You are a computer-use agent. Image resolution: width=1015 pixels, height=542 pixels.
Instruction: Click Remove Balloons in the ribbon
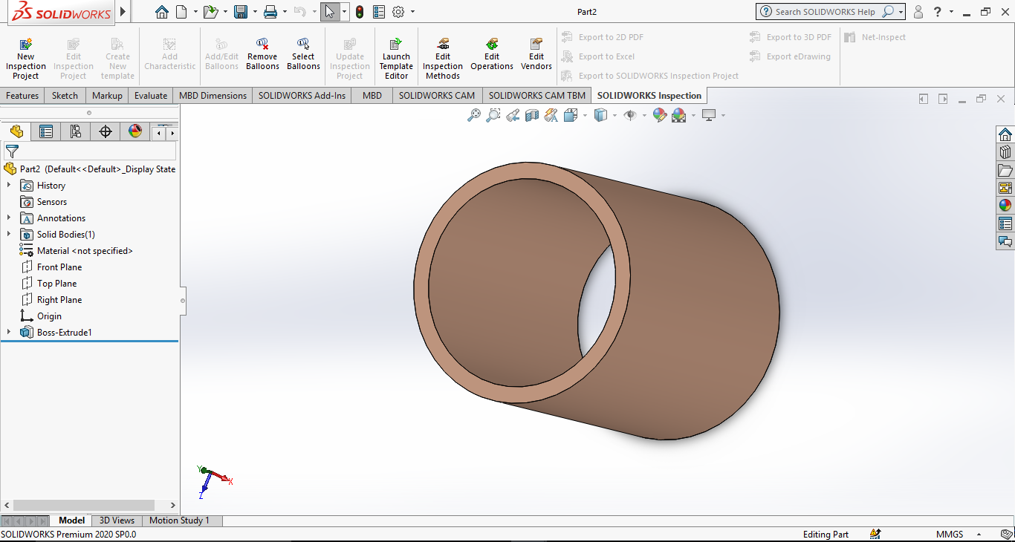click(262, 45)
